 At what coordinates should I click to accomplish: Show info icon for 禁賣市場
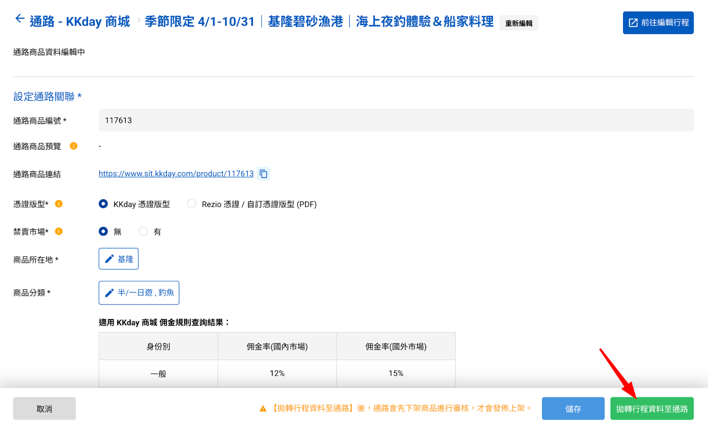point(59,231)
